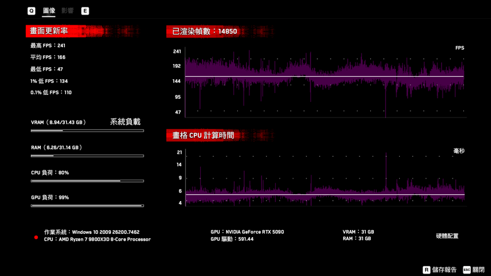Screen dimensions: 491x276
Task: Click GPU 驅動:591.44 text
Action: (232, 239)
